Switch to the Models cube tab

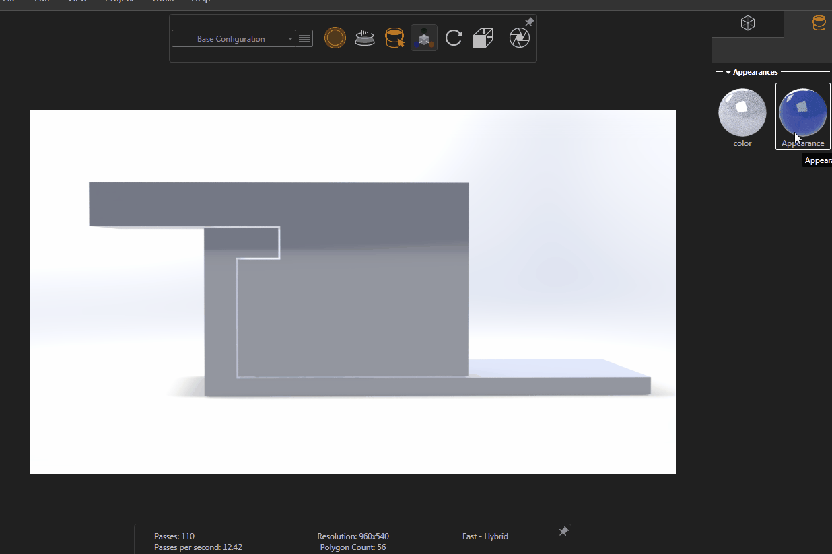748,24
